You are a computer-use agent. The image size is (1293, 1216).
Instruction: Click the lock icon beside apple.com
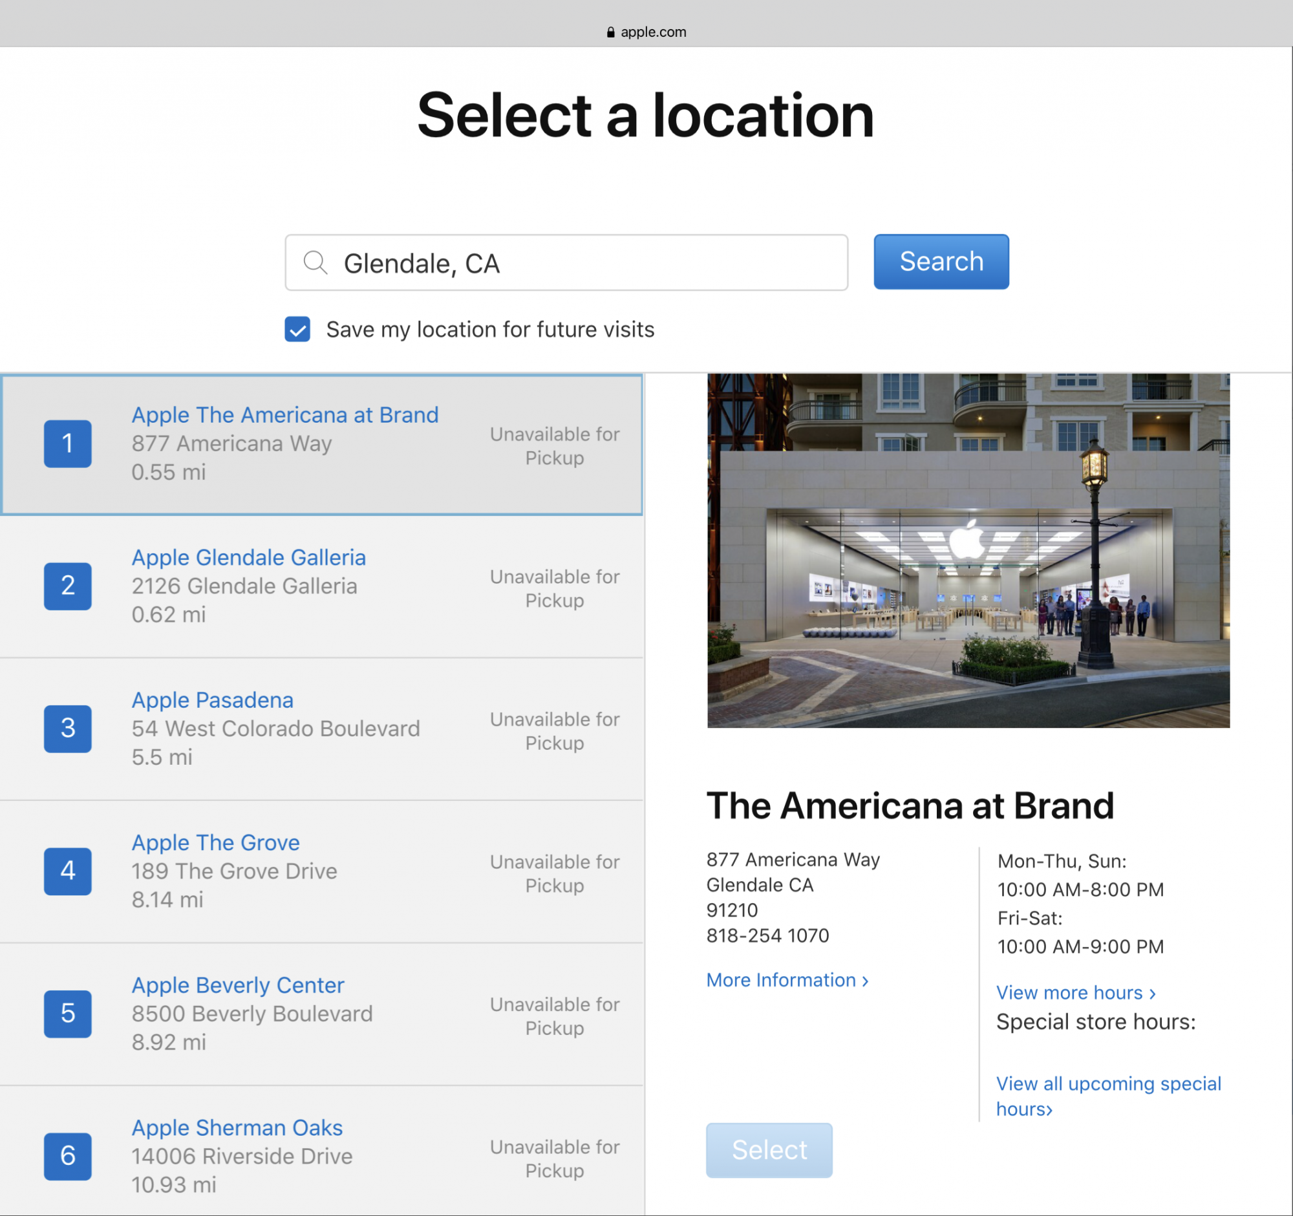click(x=610, y=32)
